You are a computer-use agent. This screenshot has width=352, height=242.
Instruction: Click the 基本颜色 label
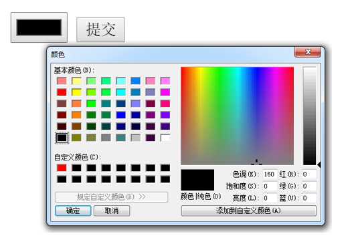coord(74,70)
